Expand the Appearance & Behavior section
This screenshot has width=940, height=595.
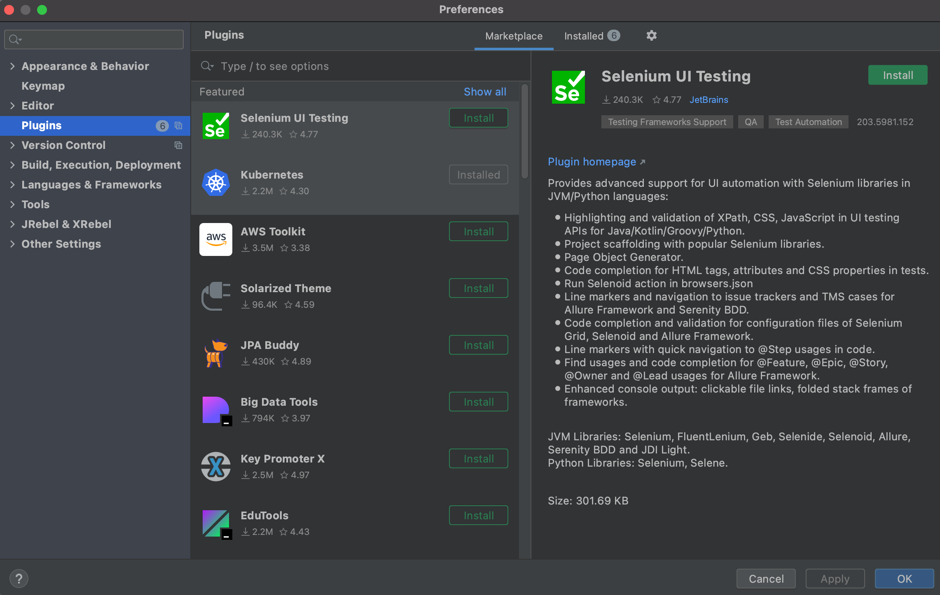pyautogui.click(x=12, y=66)
